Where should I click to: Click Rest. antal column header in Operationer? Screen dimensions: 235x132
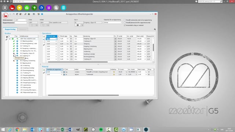pos(141,36)
